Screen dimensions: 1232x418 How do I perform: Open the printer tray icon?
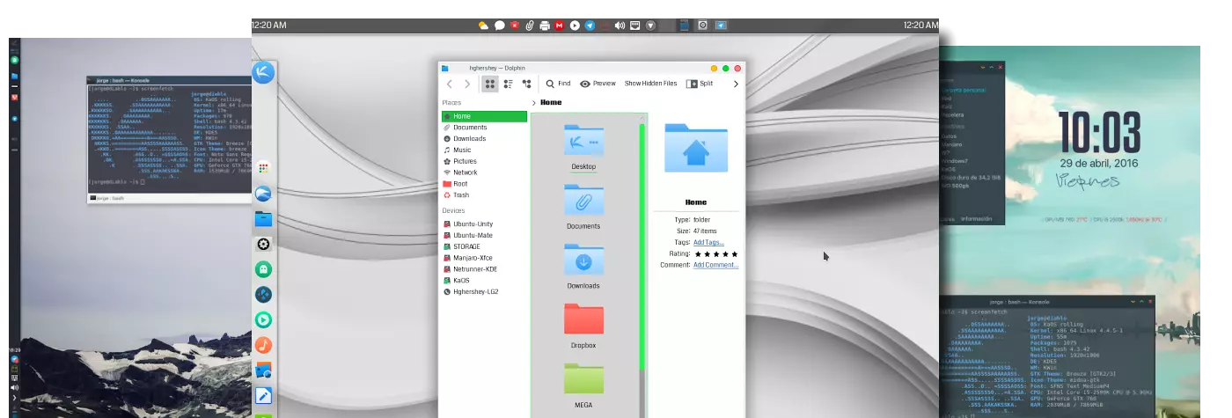(545, 26)
